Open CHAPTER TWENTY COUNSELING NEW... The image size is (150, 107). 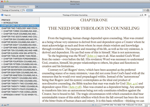(x=20, y=78)
